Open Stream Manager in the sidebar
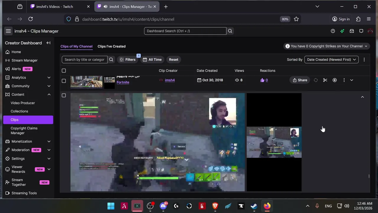The height and width of the screenshot is (213, 378). click(25, 60)
